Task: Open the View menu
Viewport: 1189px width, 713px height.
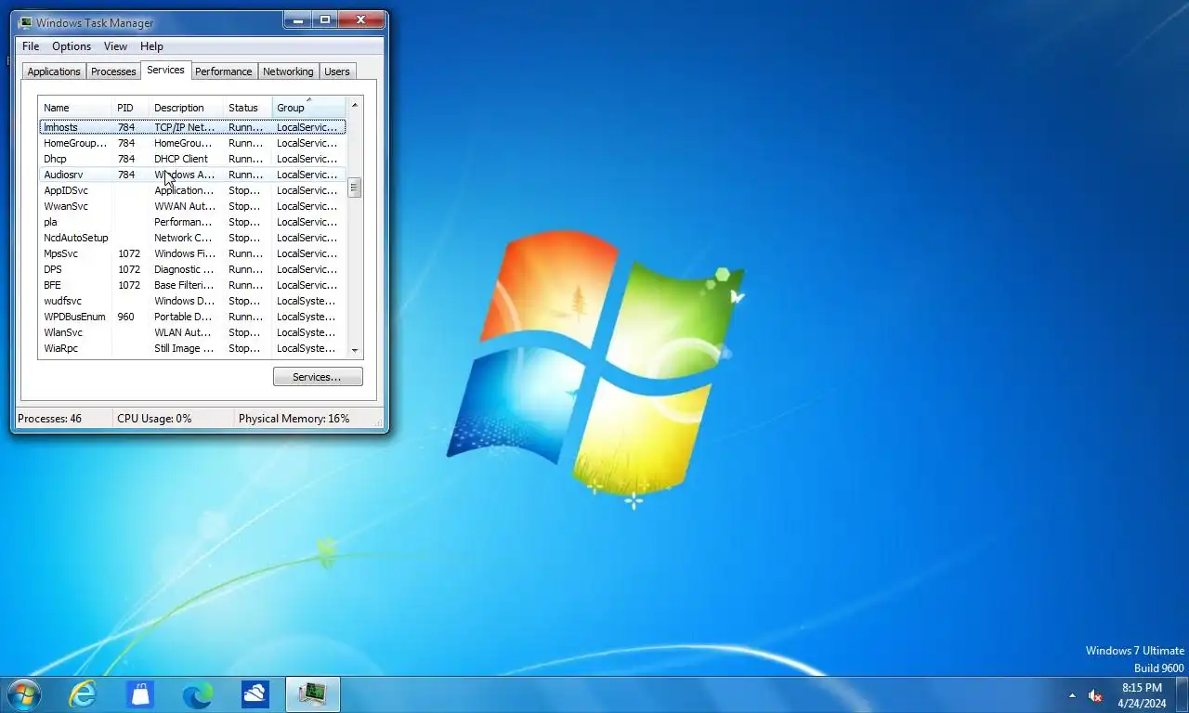Action: (x=115, y=46)
